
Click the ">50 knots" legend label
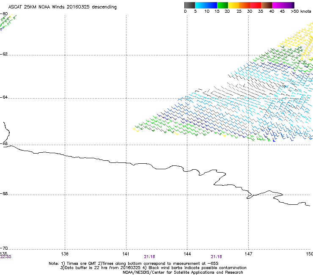click(x=301, y=11)
